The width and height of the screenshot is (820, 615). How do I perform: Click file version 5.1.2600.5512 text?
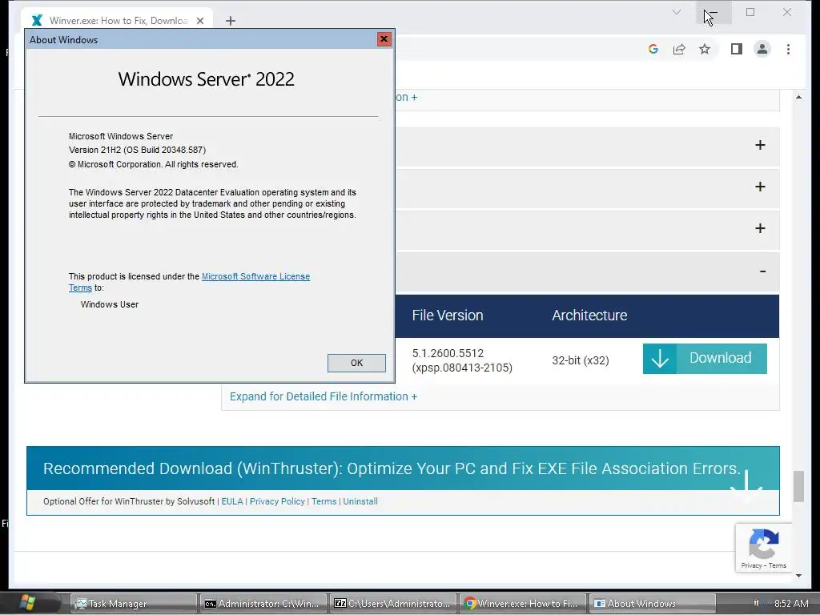(x=448, y=353)
